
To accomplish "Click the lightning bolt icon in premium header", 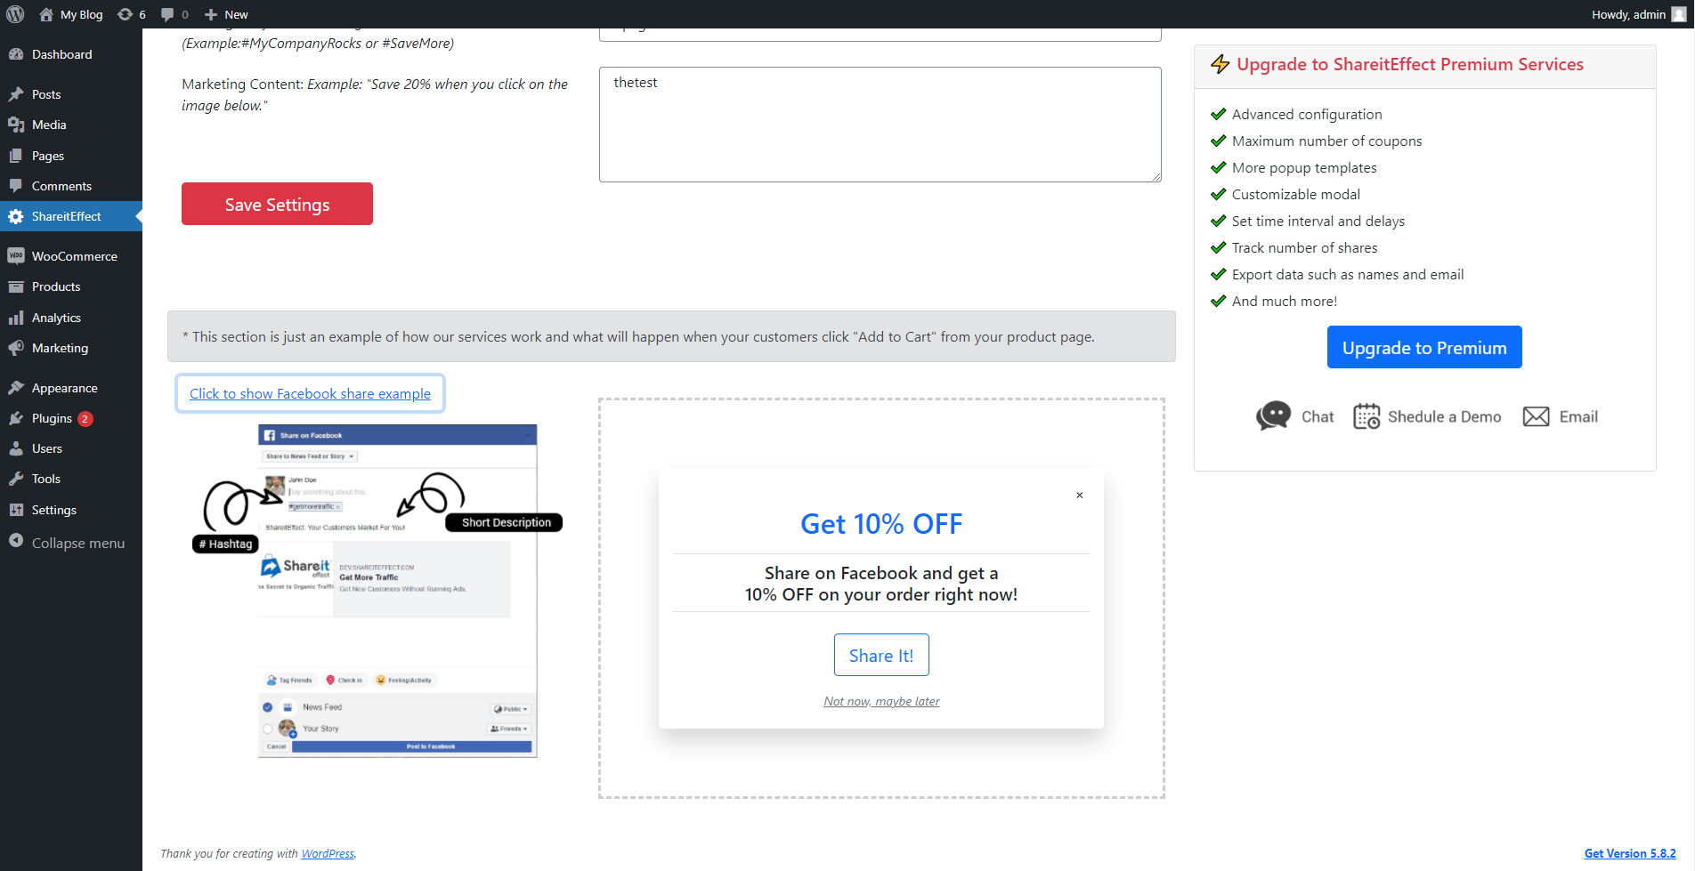I will point(1220,64).
